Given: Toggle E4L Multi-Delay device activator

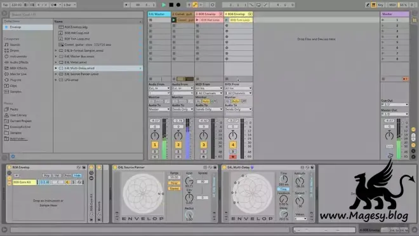Looking at the screenshot, I should click(224, 167).
